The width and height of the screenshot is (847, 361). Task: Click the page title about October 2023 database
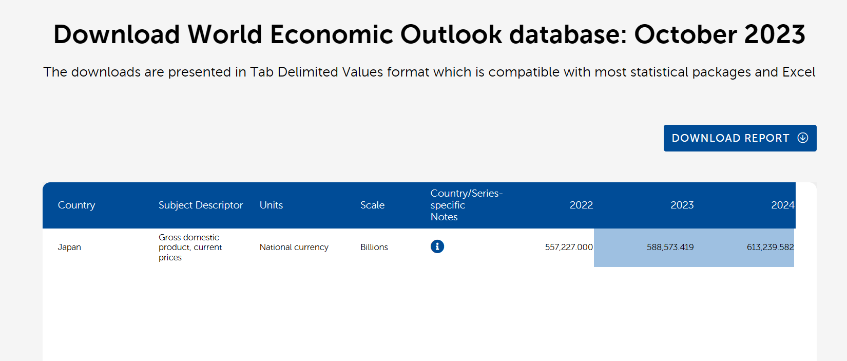pos(429,34)
